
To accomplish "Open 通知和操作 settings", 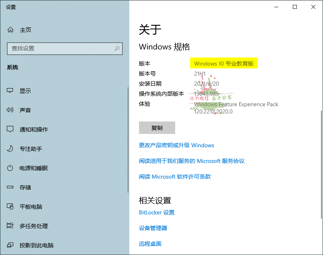I will pos(30,129).
